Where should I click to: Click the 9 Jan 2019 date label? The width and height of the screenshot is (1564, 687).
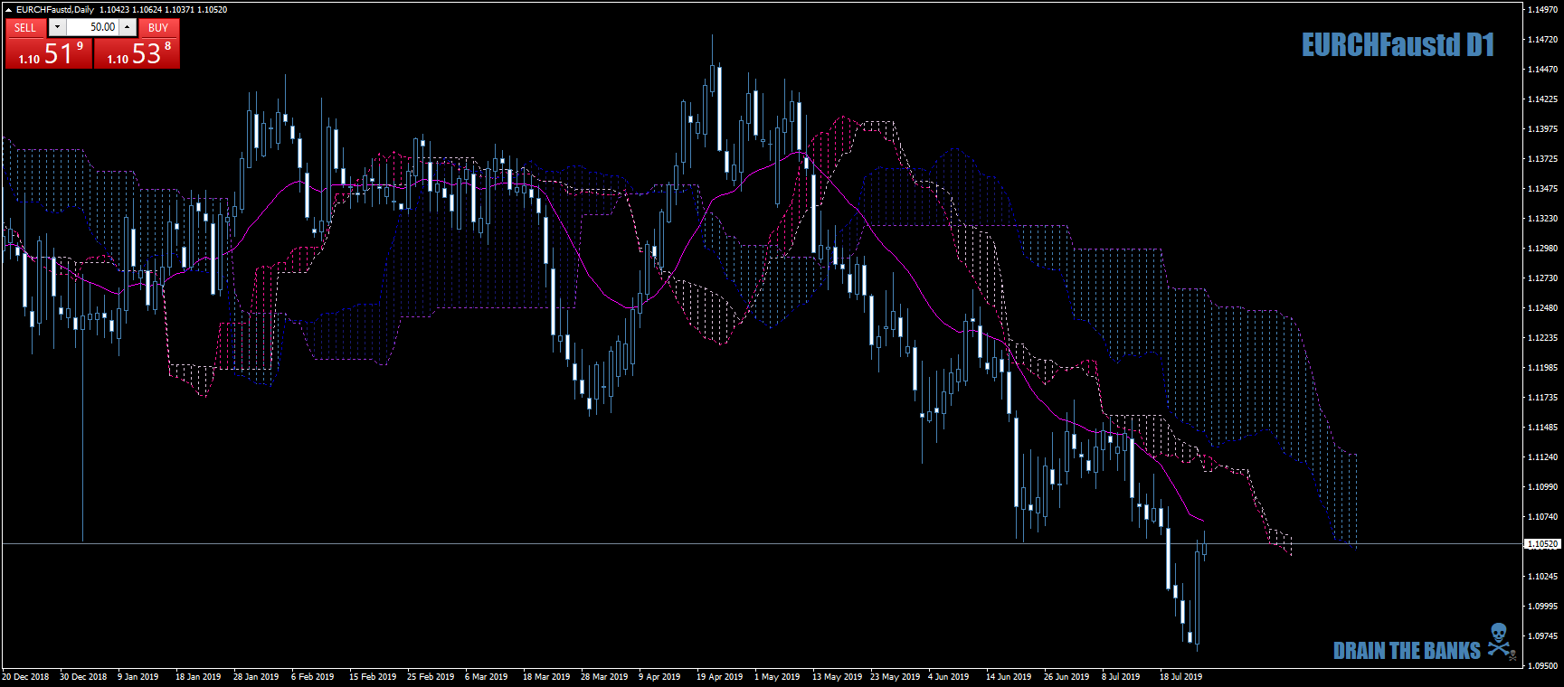pos(137,677)
